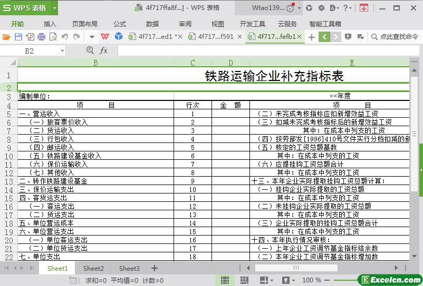Close the 4f717...f591 document tab
Screen dimensions: 423x286
239,37
